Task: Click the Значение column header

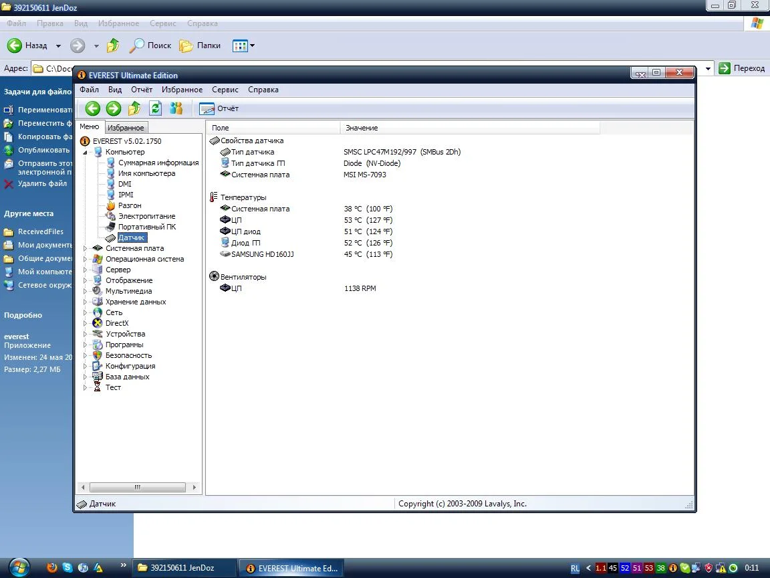Action: pyautogui.click(x=362, y=128)
